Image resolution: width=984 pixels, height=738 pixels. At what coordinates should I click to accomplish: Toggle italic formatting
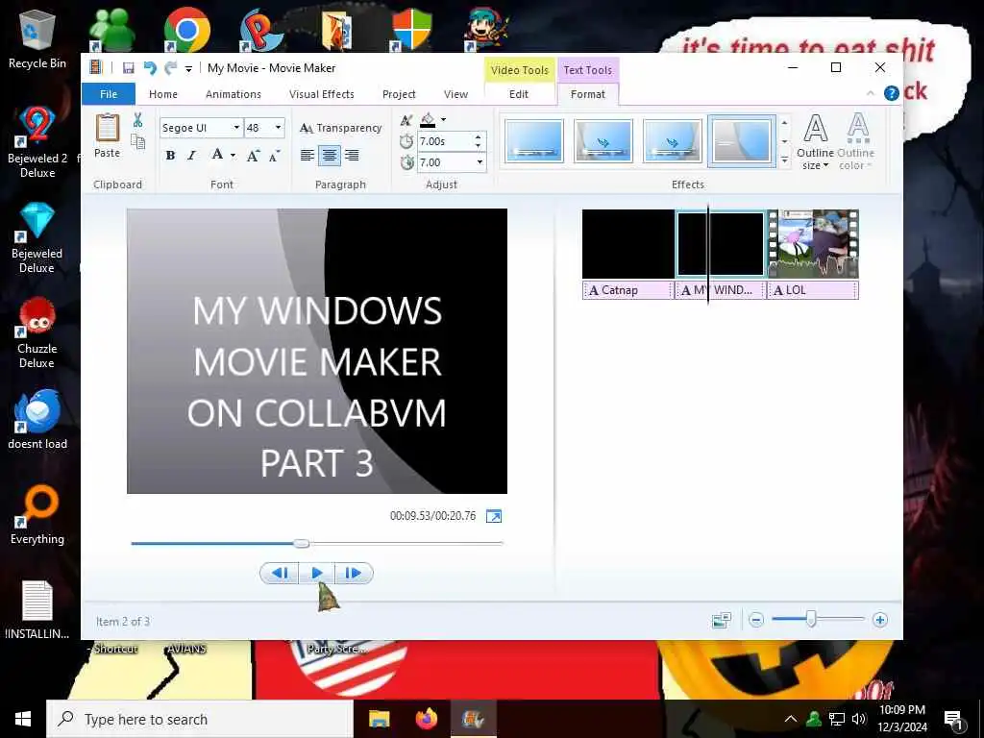191,156
